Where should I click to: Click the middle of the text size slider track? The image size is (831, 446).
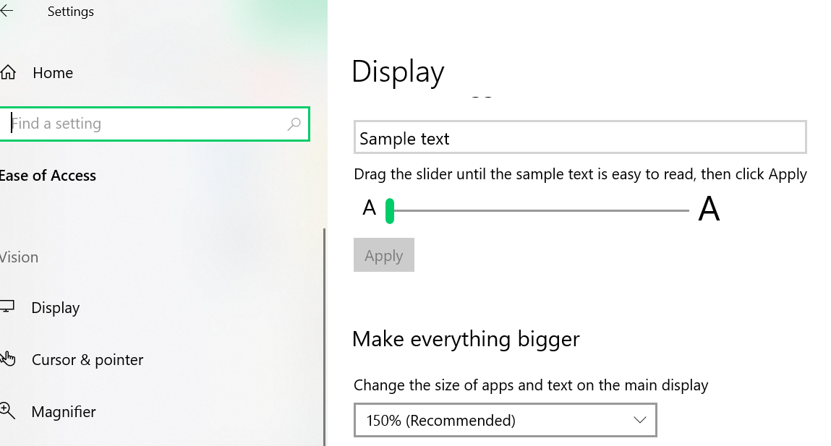pos(539,211)
